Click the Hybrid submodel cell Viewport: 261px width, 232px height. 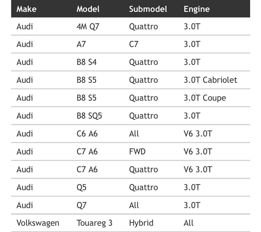click(141, 223)
